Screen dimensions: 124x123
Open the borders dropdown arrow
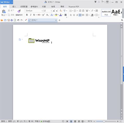click(x=99, y=15)
